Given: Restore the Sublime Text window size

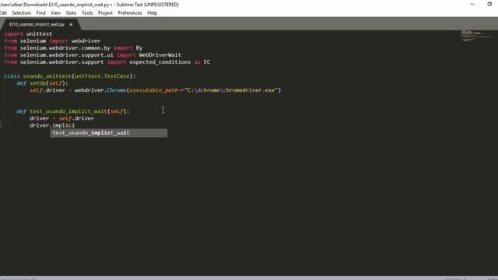Looking at the screenshot, I should coord(489,5).
